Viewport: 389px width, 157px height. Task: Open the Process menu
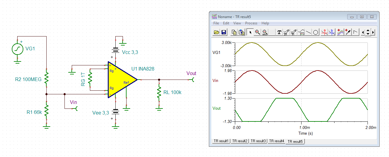251,23
